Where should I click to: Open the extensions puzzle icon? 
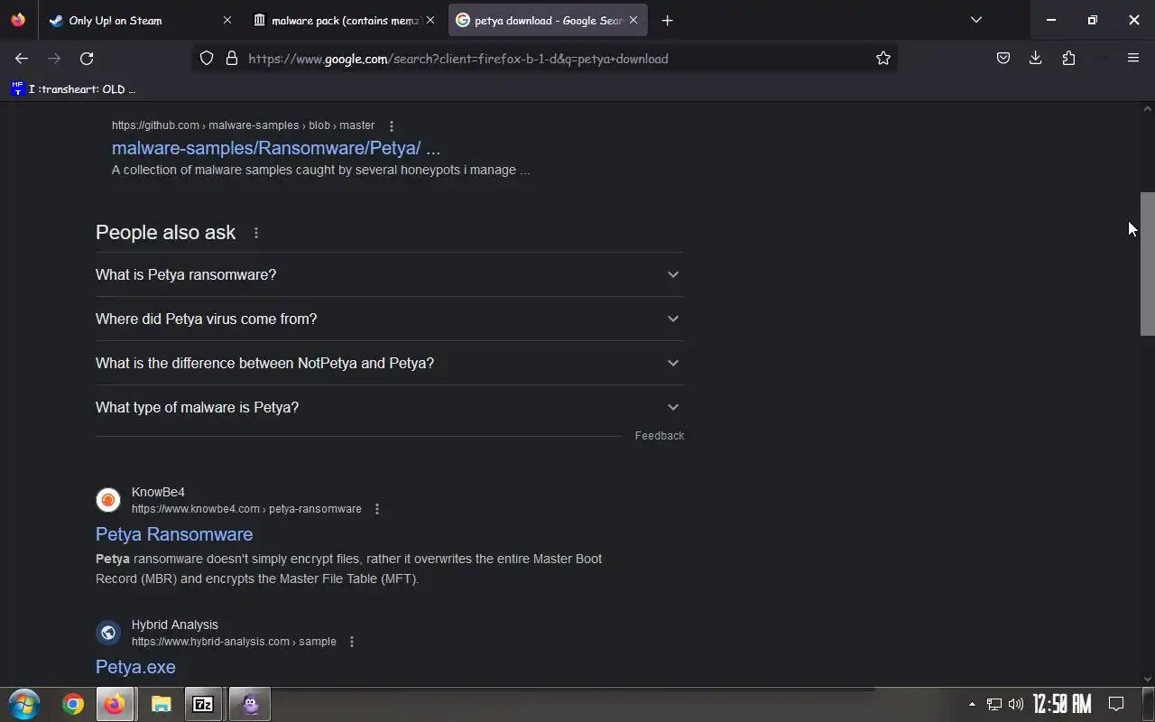pyautogui.click(x=1068, y=58)
